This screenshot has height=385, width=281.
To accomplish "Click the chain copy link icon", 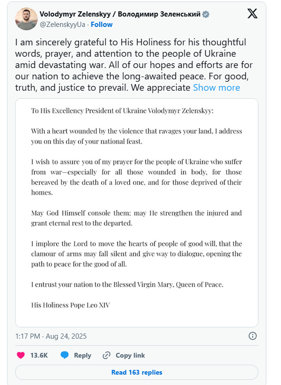I will click(x=107, y=355).
